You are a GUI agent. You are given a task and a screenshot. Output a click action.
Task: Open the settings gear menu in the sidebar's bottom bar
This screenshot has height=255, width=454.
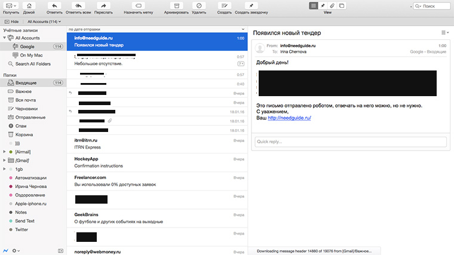16,251
